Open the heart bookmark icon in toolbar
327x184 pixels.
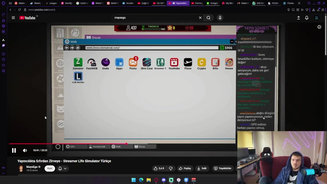[307, 10]
